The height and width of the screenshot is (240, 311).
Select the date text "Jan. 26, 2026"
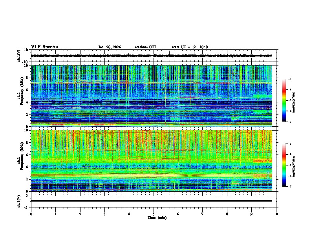[110, 47]
